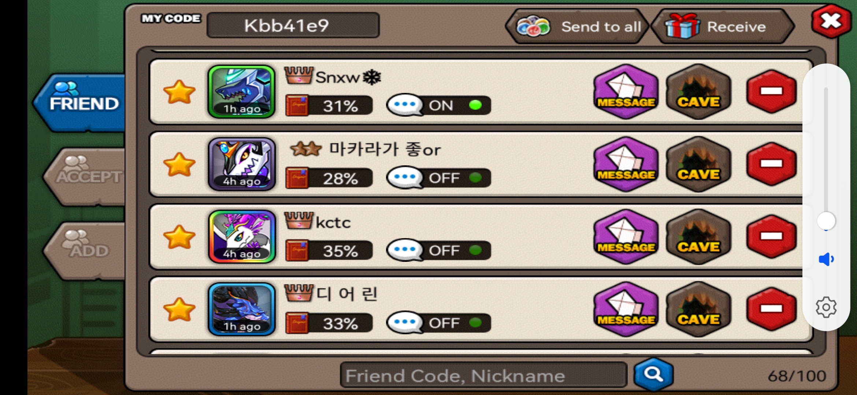Switch to the ADD tab
This screenshot has width=857, height=395.
[86, 251]
